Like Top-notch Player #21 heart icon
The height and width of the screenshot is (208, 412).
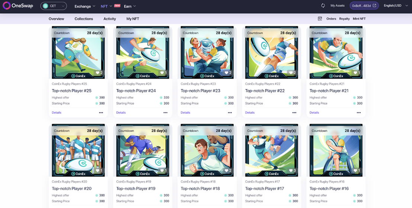point(355,73)
